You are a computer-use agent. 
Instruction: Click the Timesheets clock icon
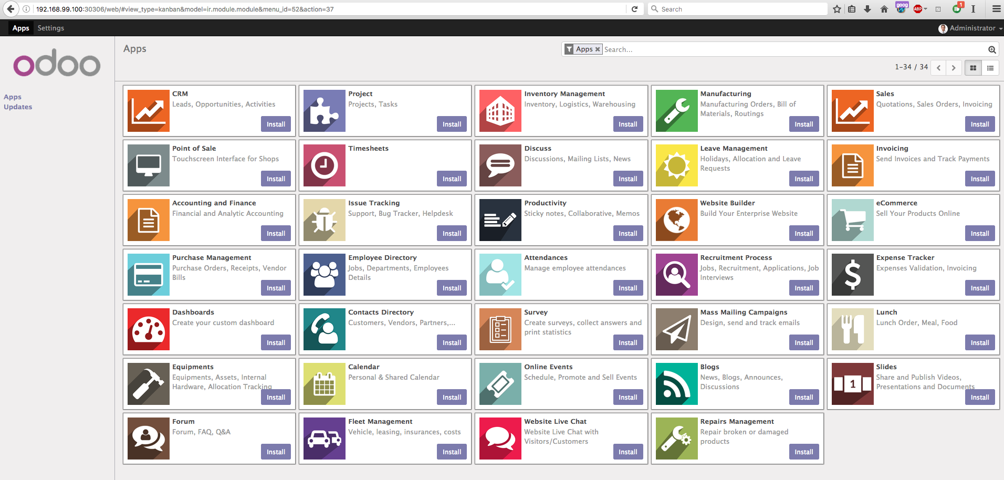pyautogui.click(x=325, y=165)
